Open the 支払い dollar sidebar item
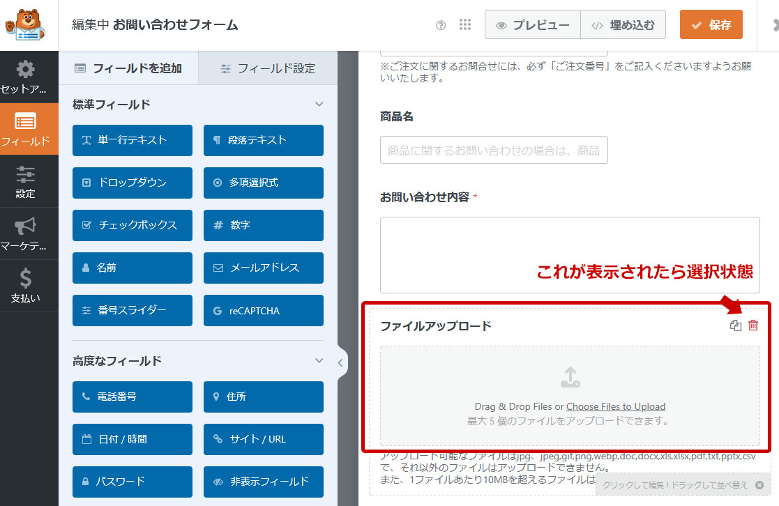This screenshot has width=779, height=506. [x=25, y=286]
